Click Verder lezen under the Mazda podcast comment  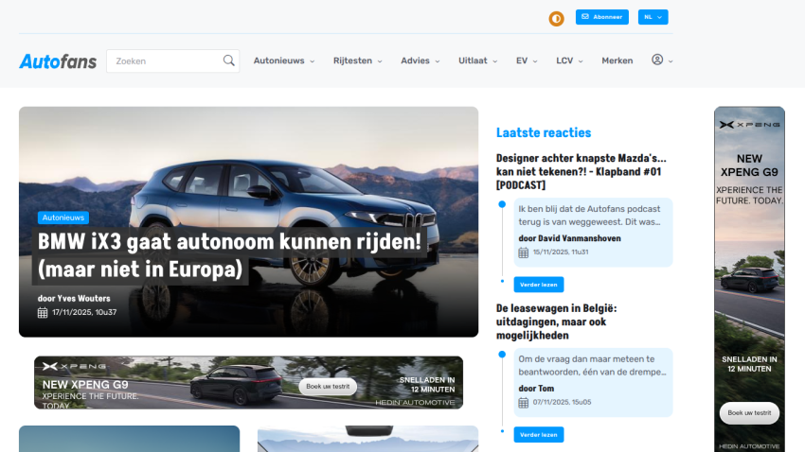coord(539,285)
